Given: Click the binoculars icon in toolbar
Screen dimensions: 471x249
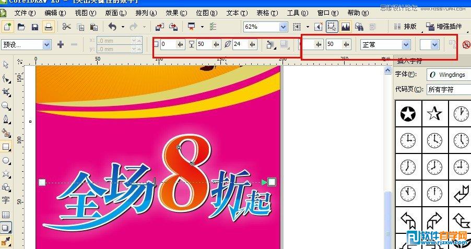Looking at the screenshot, I should pyautogui.click(x=359, y=27).
